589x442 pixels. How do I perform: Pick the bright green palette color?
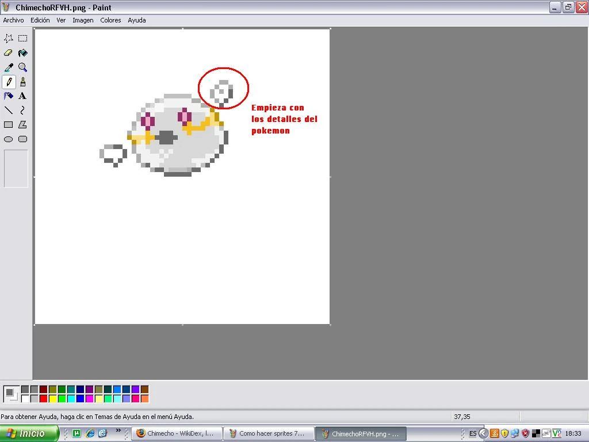[62, 398]
